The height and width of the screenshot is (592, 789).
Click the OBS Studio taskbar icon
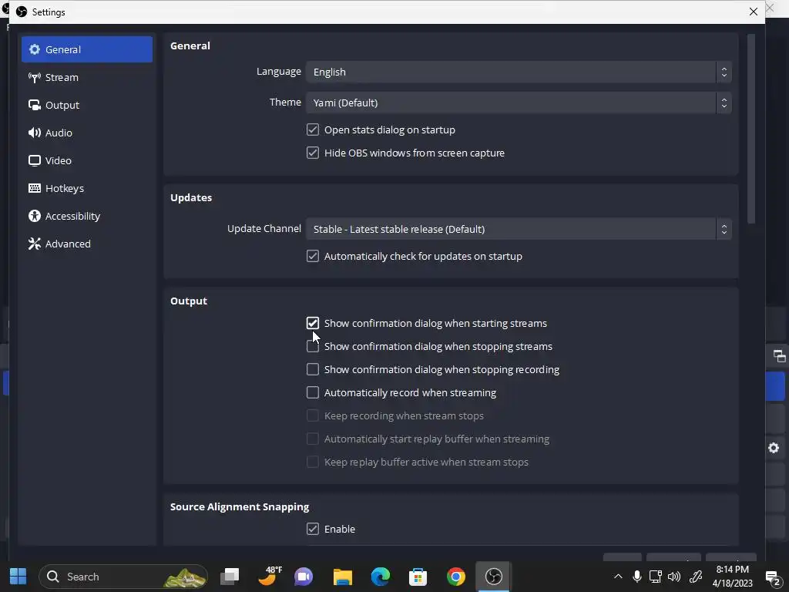coord(494,577)
